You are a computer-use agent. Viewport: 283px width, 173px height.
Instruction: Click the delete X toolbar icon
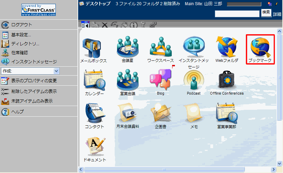point(104,25)
